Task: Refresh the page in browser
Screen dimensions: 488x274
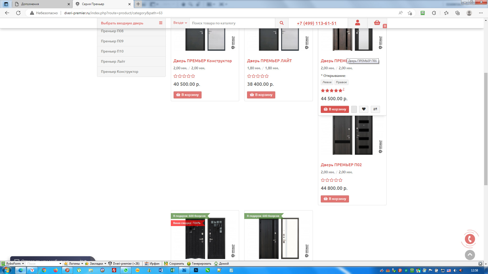Action: click(18, 13)
